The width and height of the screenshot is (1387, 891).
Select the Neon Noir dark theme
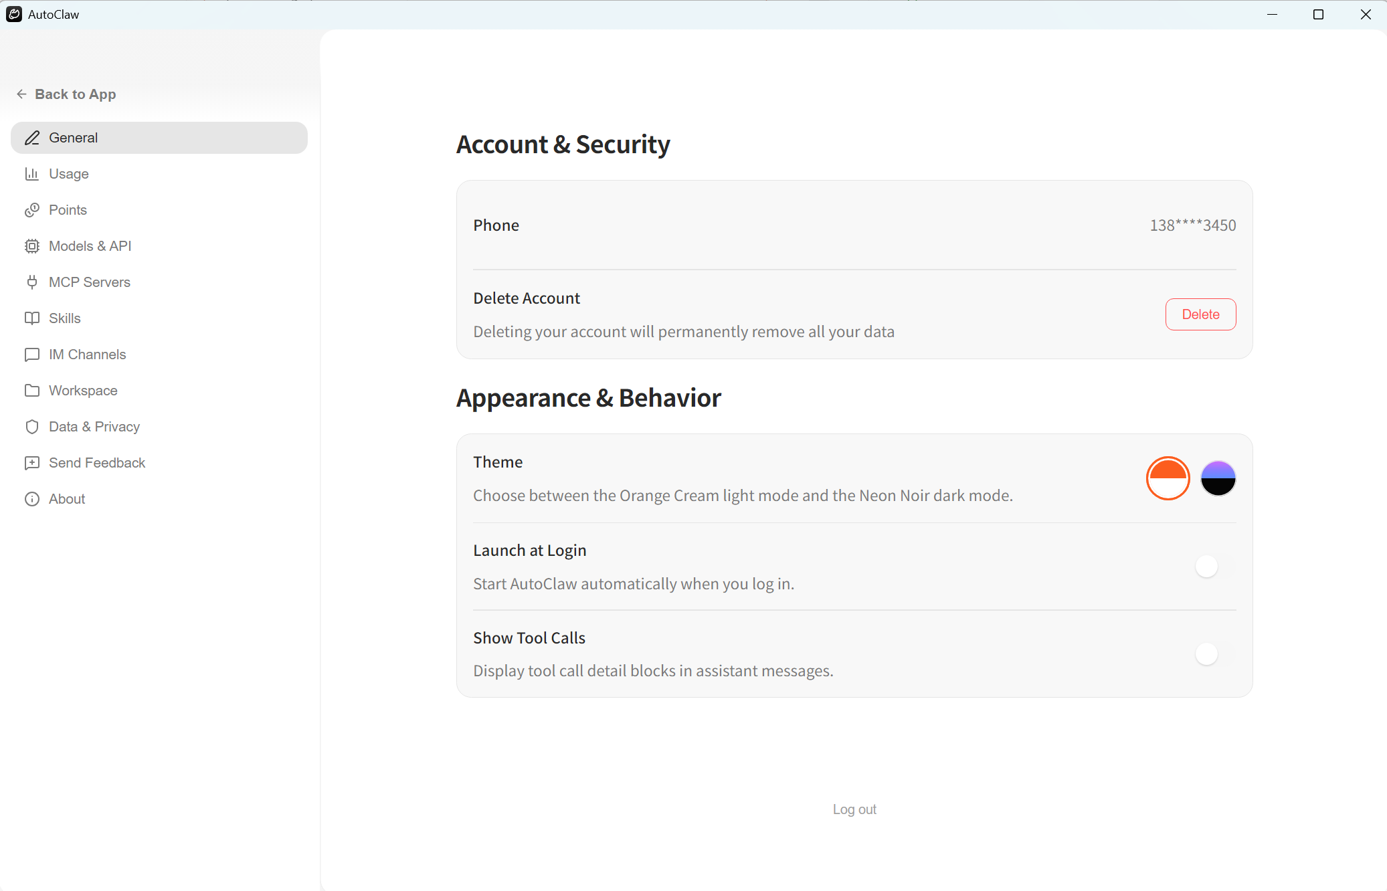click(x=1217, y=478)
